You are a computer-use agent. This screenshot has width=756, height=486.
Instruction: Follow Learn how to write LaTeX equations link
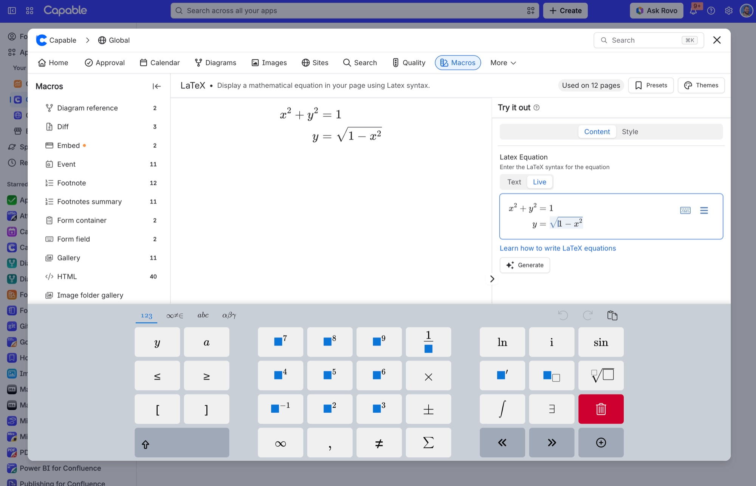[558, 248]
